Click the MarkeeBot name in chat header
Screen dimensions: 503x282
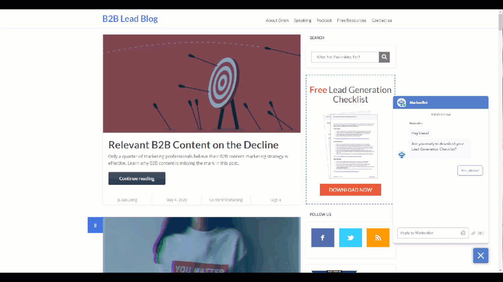point(418,103)
